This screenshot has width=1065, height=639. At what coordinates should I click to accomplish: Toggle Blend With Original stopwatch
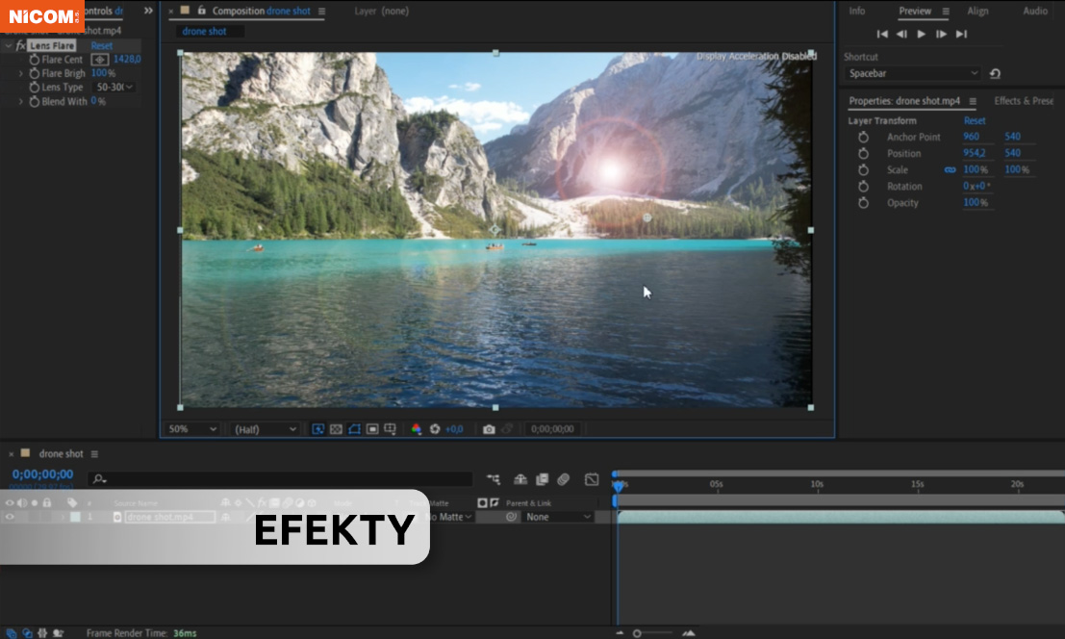click(34, 101)
